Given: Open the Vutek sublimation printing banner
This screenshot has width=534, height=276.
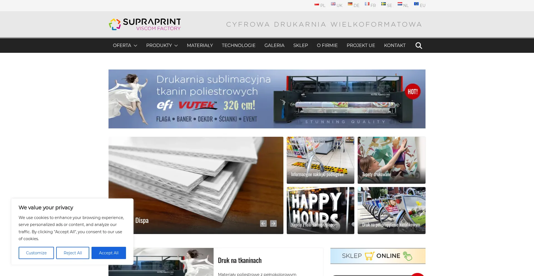Looking at the screenshot, I should (x=267, y=99).
